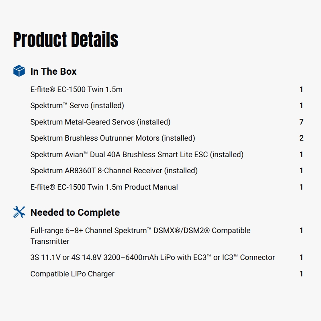321x321 pixels.
Task: Click the E-flite EC-1500 Twin 1.5m item
Action: tap(76, 90)
